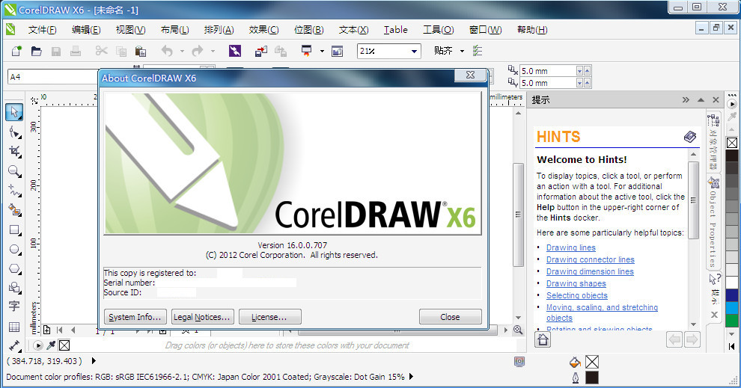The width and height of the screenshot is (741, 388).
Task: Click the System Info button
Action: click(135, 317)
